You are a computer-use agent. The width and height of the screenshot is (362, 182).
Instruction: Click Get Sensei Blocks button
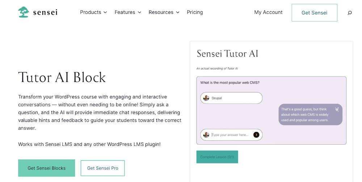(x=47, y=168)
